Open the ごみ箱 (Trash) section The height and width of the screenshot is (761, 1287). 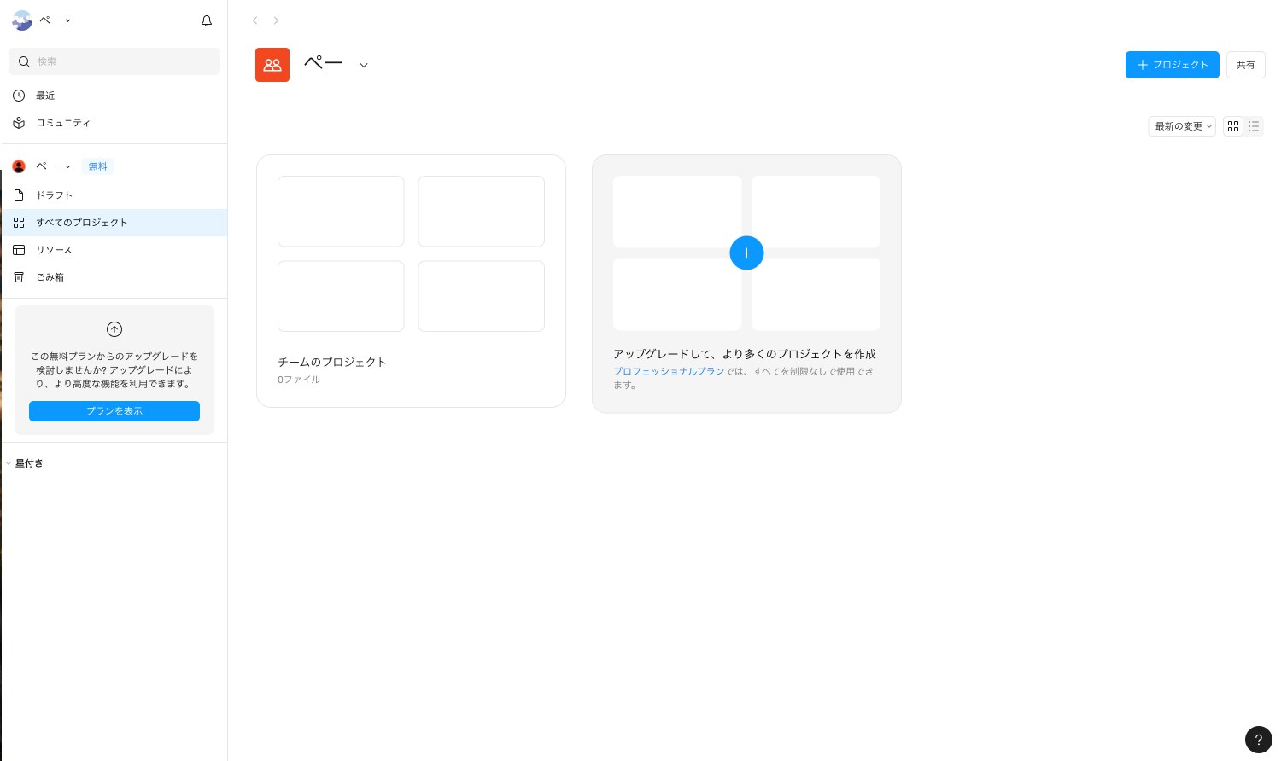tap(50, 276)
